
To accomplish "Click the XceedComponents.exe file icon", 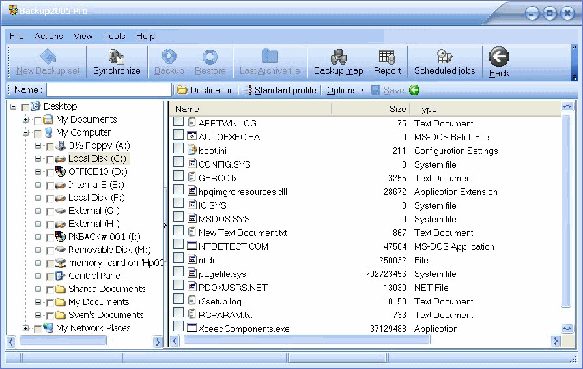I will pyautogui.click(x=192, y=328).
